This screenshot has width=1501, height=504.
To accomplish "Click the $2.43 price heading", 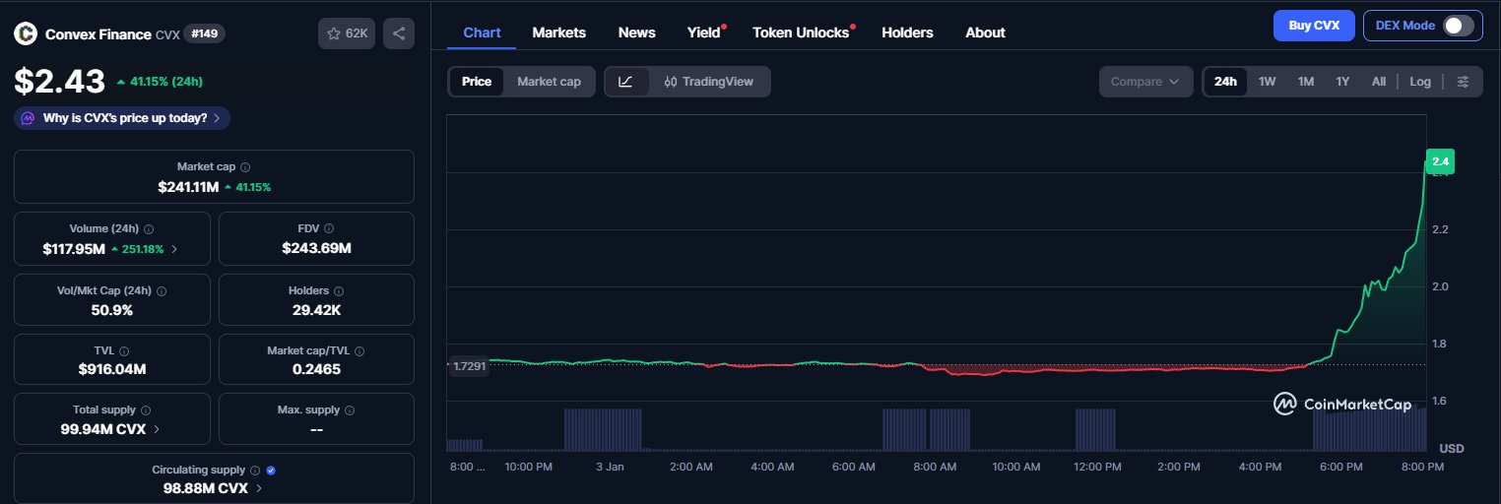I will tap(59, 81).
